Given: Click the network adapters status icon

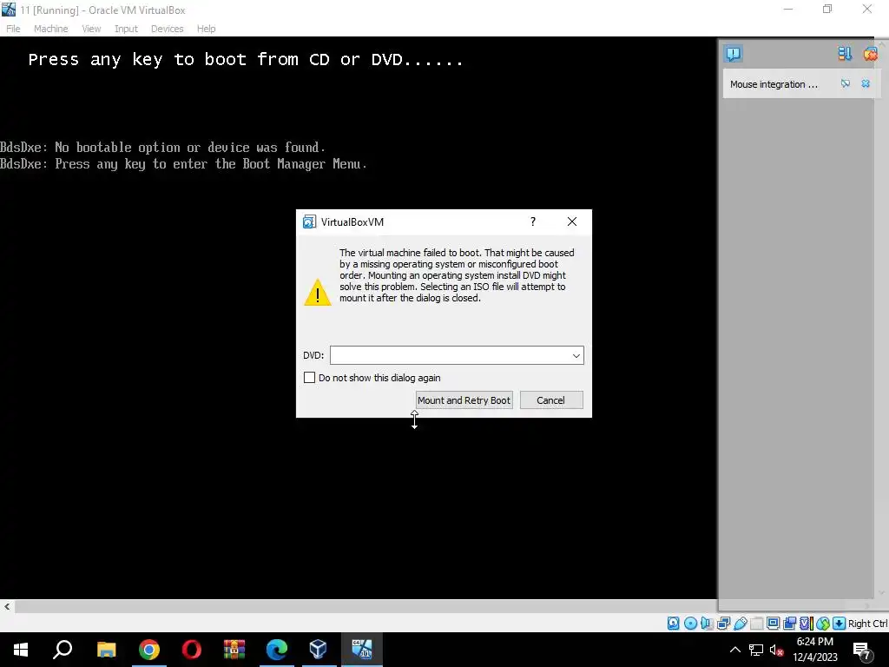Looking at the screenshot, I should pyautogui.click(x=723, y=624).
